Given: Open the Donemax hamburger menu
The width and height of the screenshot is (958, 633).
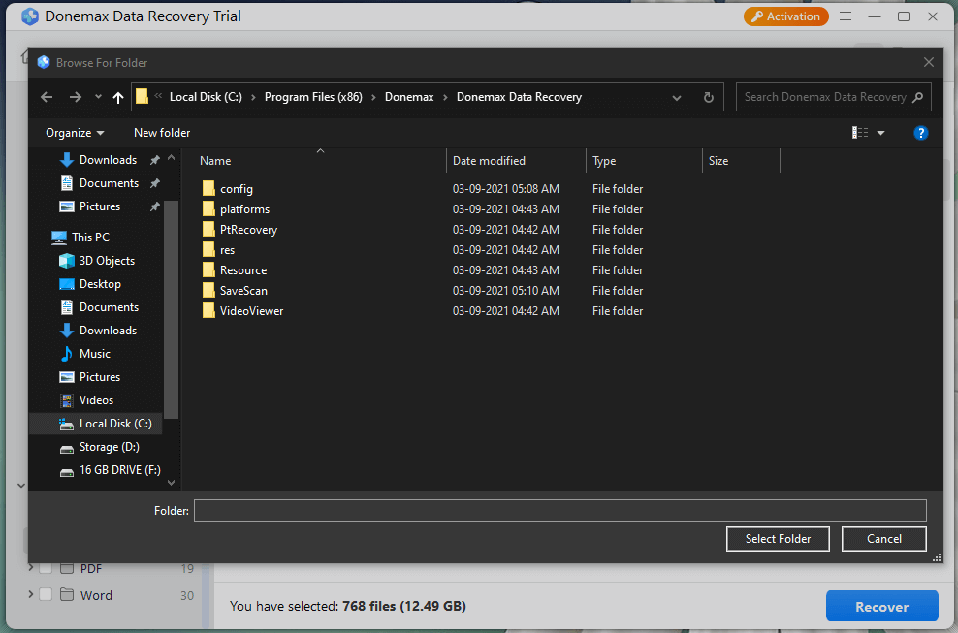Looking at the screenshot, I should [x=846, y=16].
